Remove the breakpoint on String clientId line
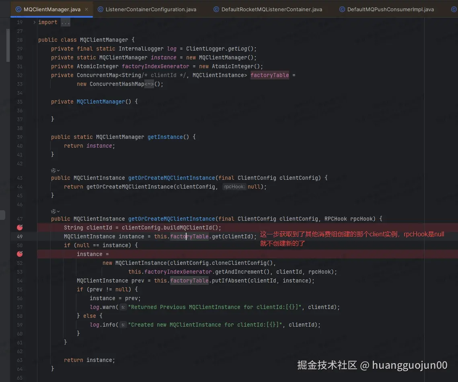This screenshot has height=382, width=458. (x=20, y=228)
